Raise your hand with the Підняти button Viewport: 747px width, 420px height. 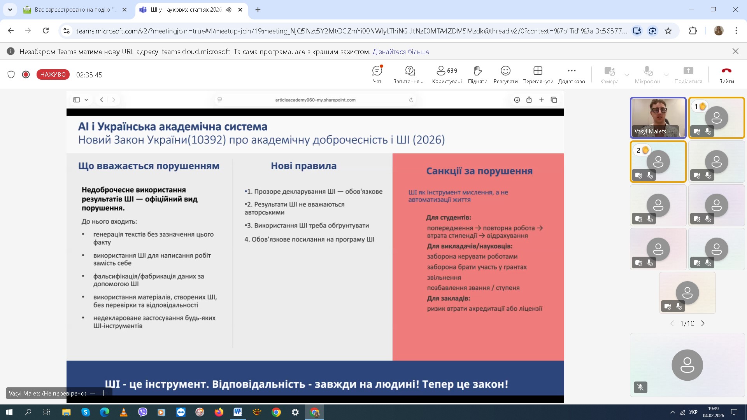point(477,74)
